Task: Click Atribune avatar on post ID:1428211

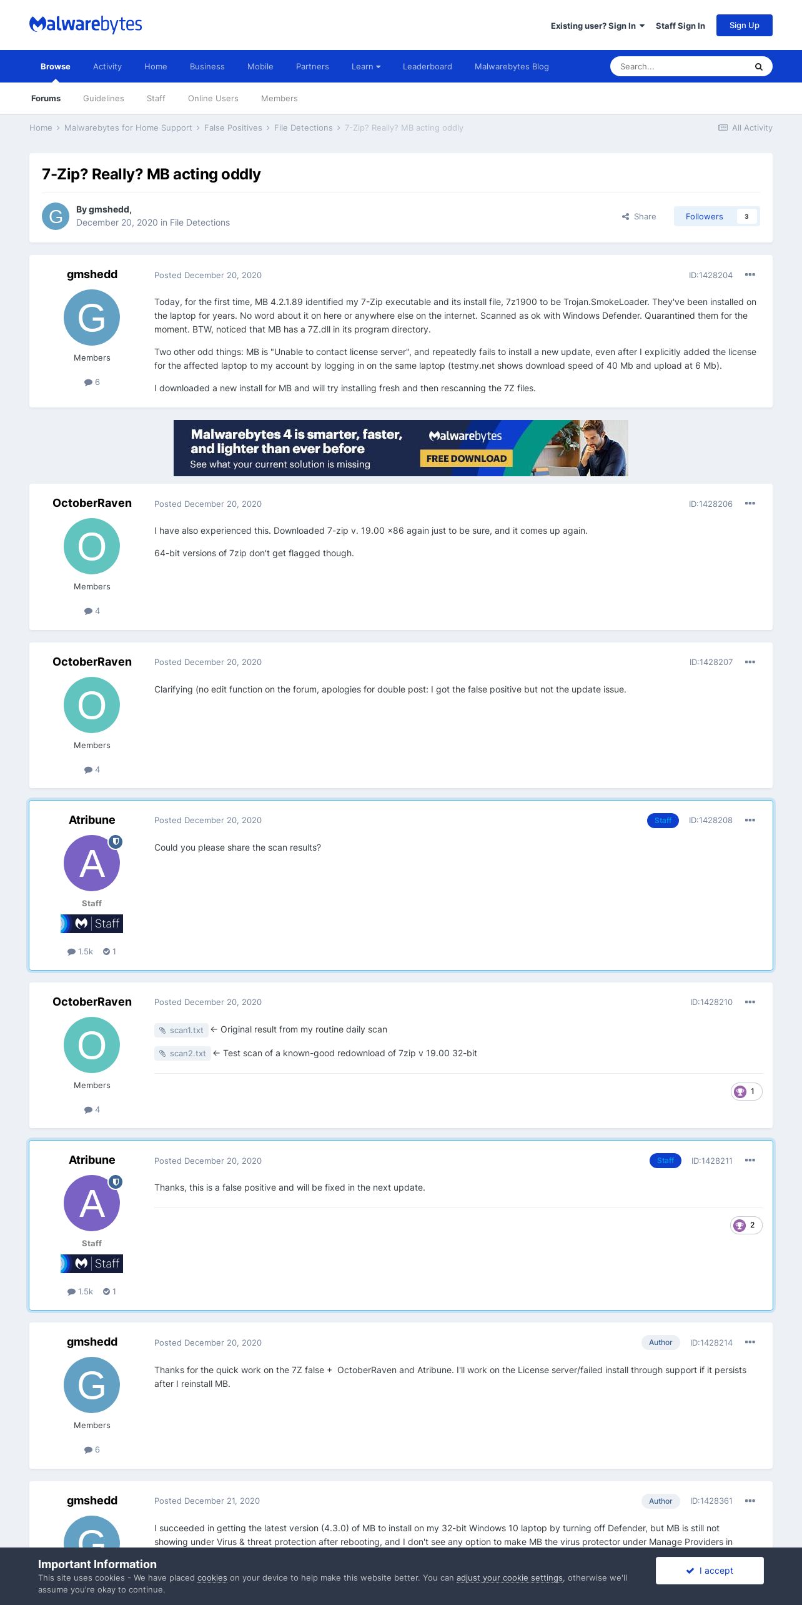Action: [92, 1203]
